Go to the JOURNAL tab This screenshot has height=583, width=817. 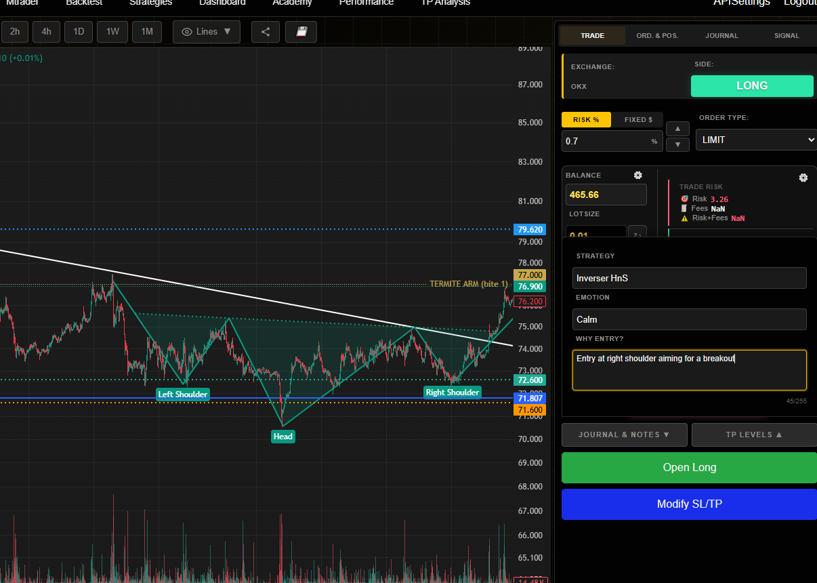point(721,35)
